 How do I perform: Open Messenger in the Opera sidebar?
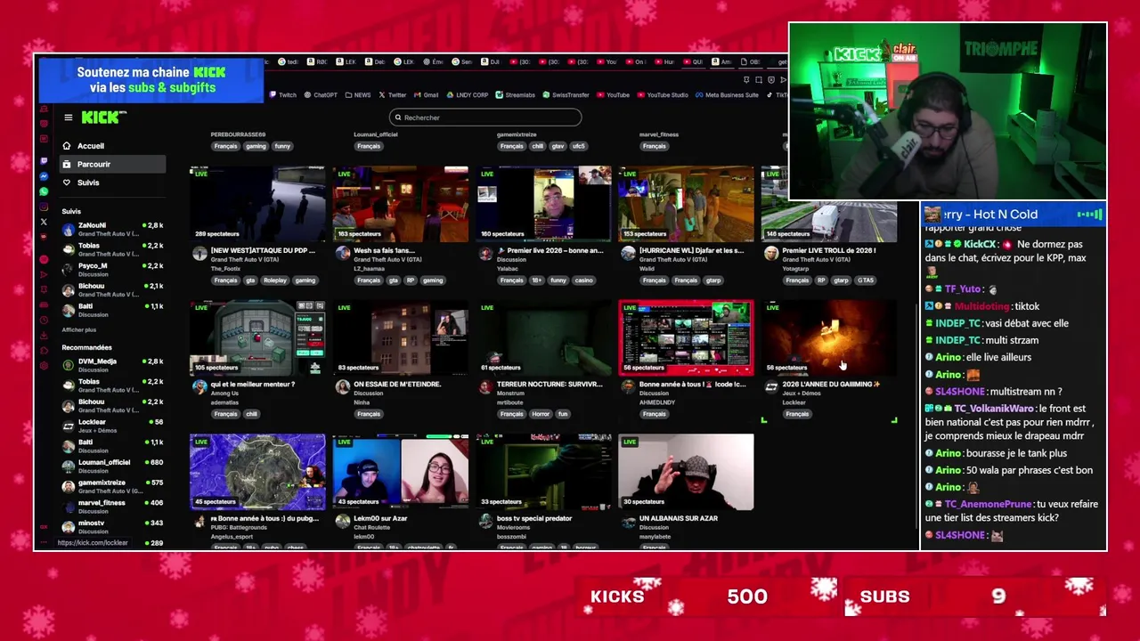44,176
